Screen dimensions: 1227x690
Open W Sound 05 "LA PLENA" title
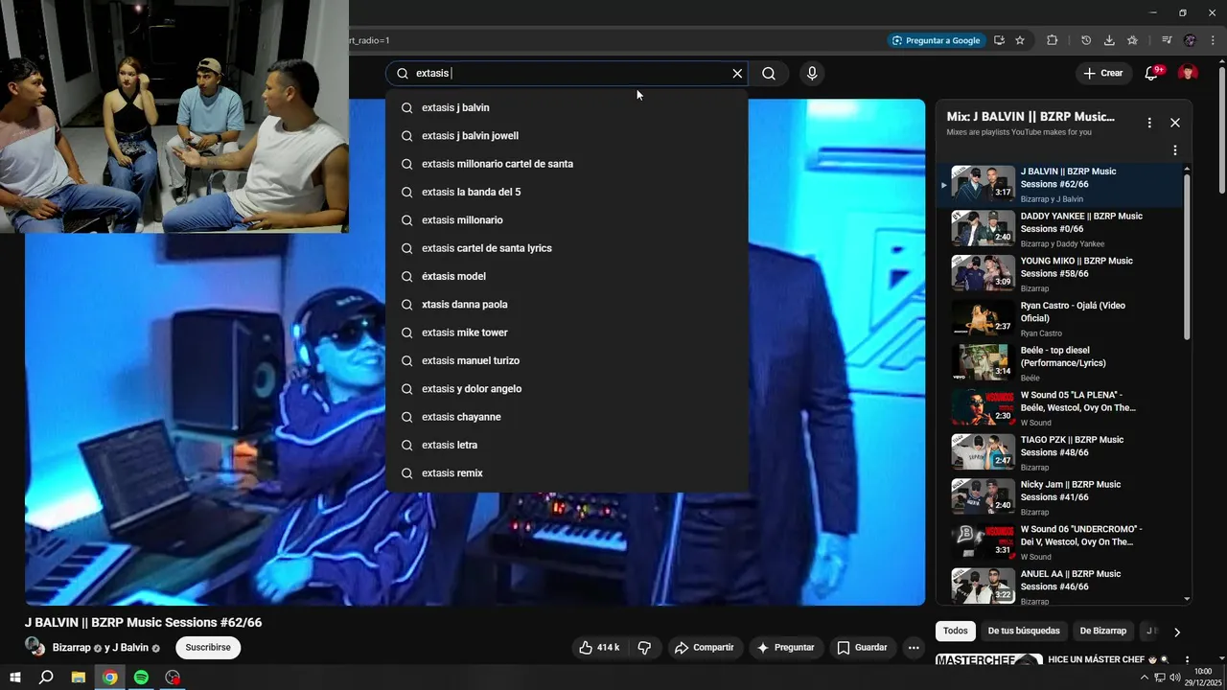pyautogui.click(x=1077, y=402)
